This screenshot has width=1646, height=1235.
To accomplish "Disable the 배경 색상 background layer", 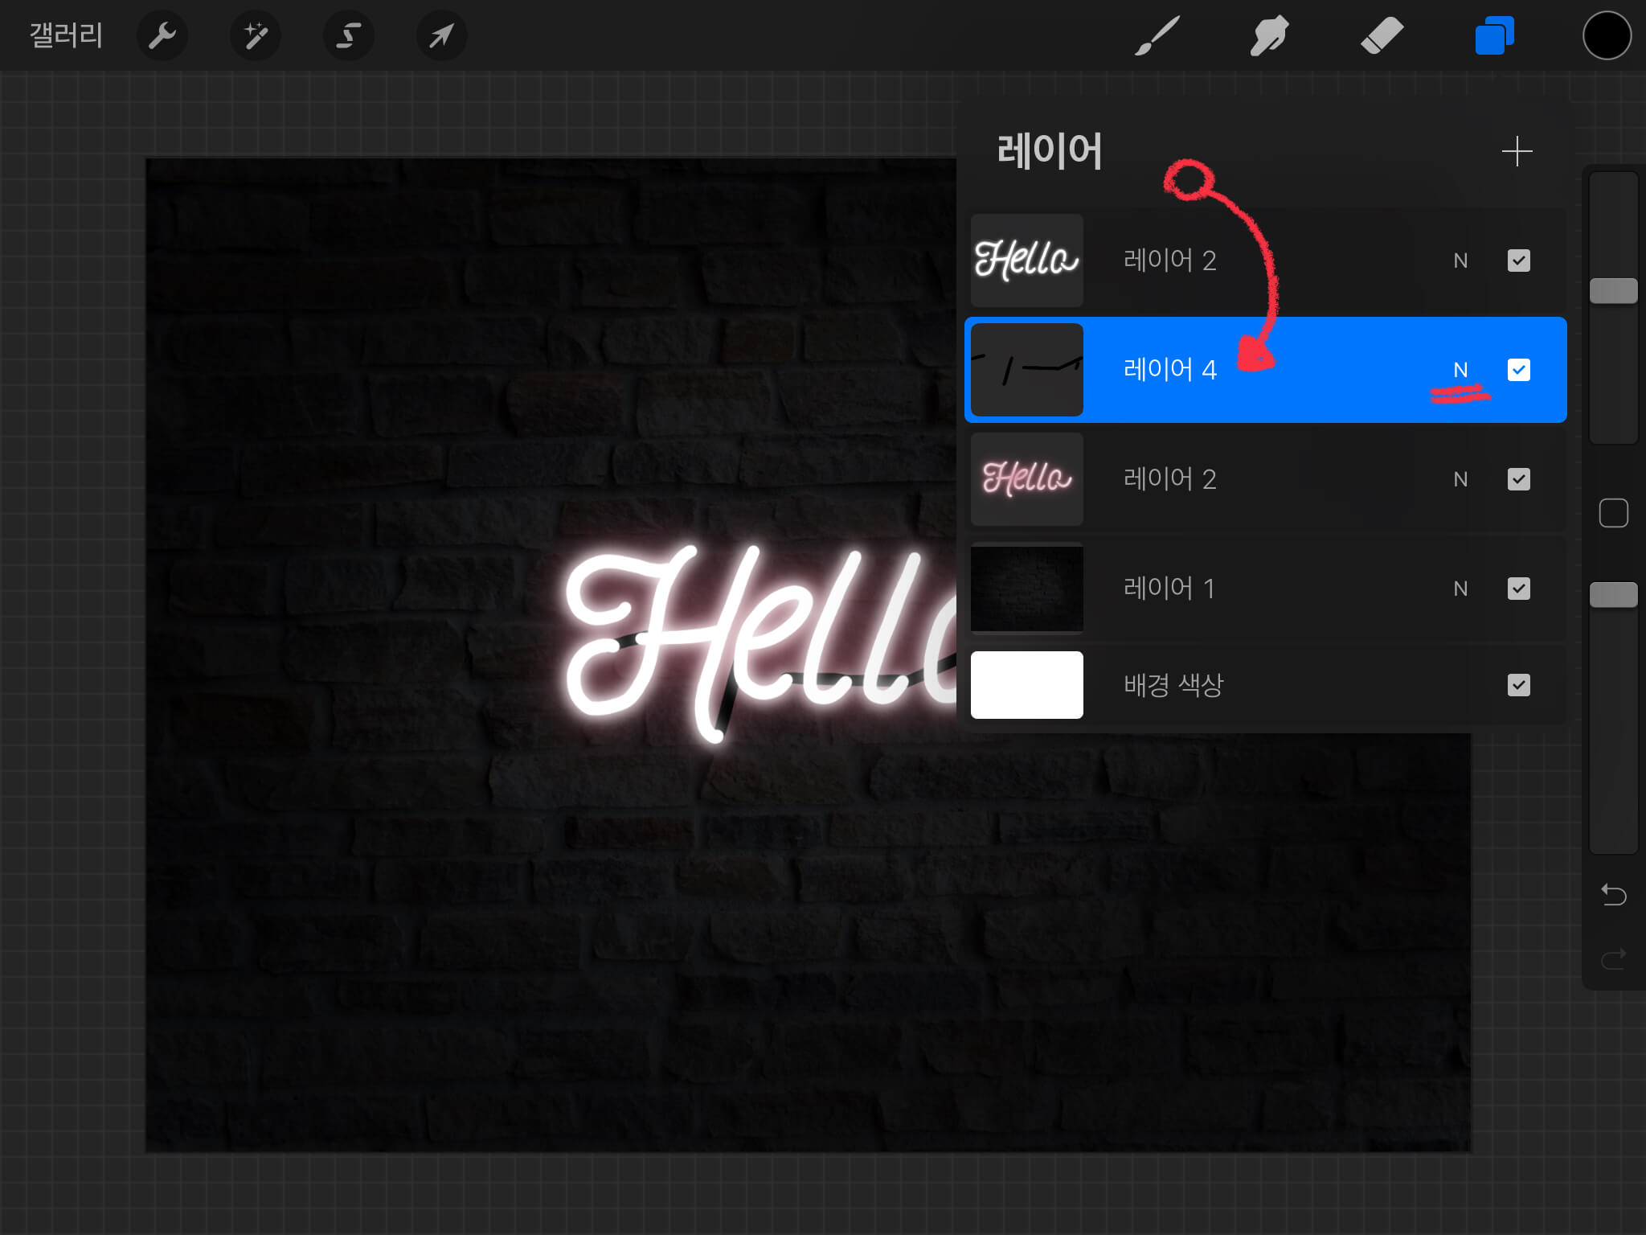I will pos(1518,685).
